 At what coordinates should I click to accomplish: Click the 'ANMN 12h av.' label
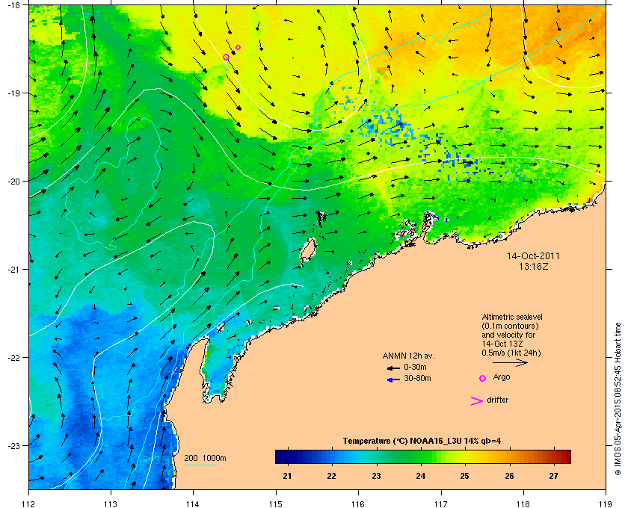408,356
